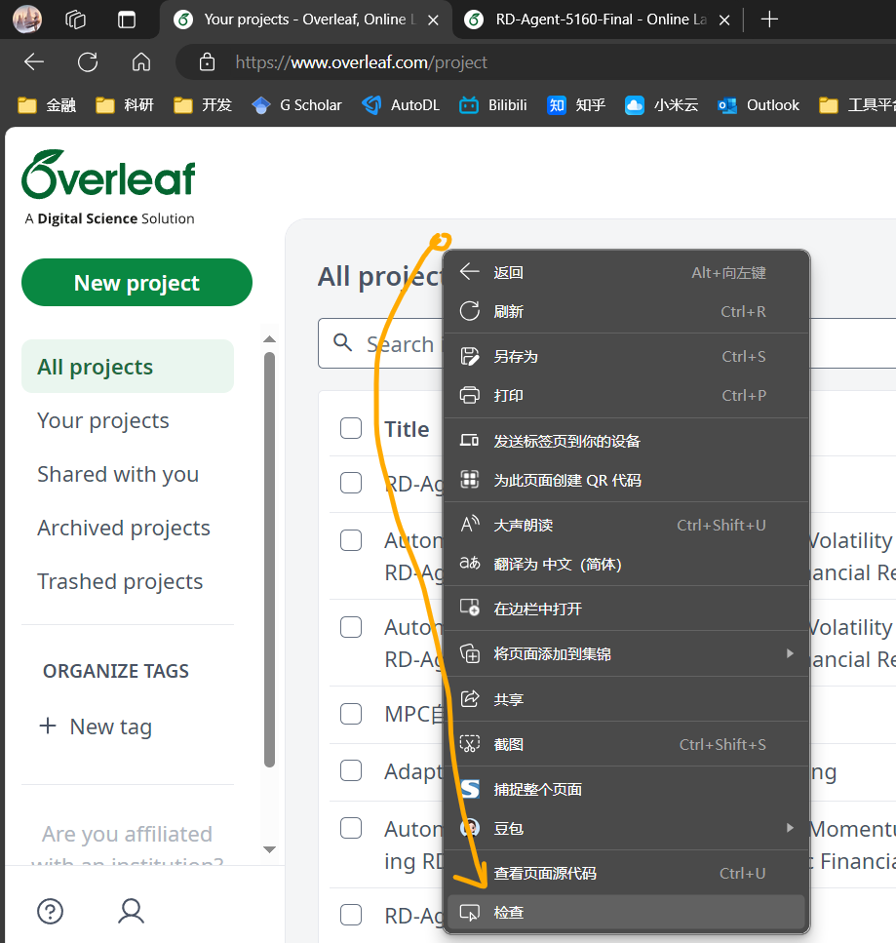Click the New project button

pos(136,283)
